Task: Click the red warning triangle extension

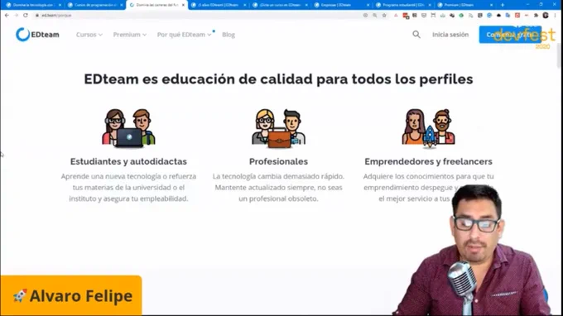Action: tap(396, 16)
